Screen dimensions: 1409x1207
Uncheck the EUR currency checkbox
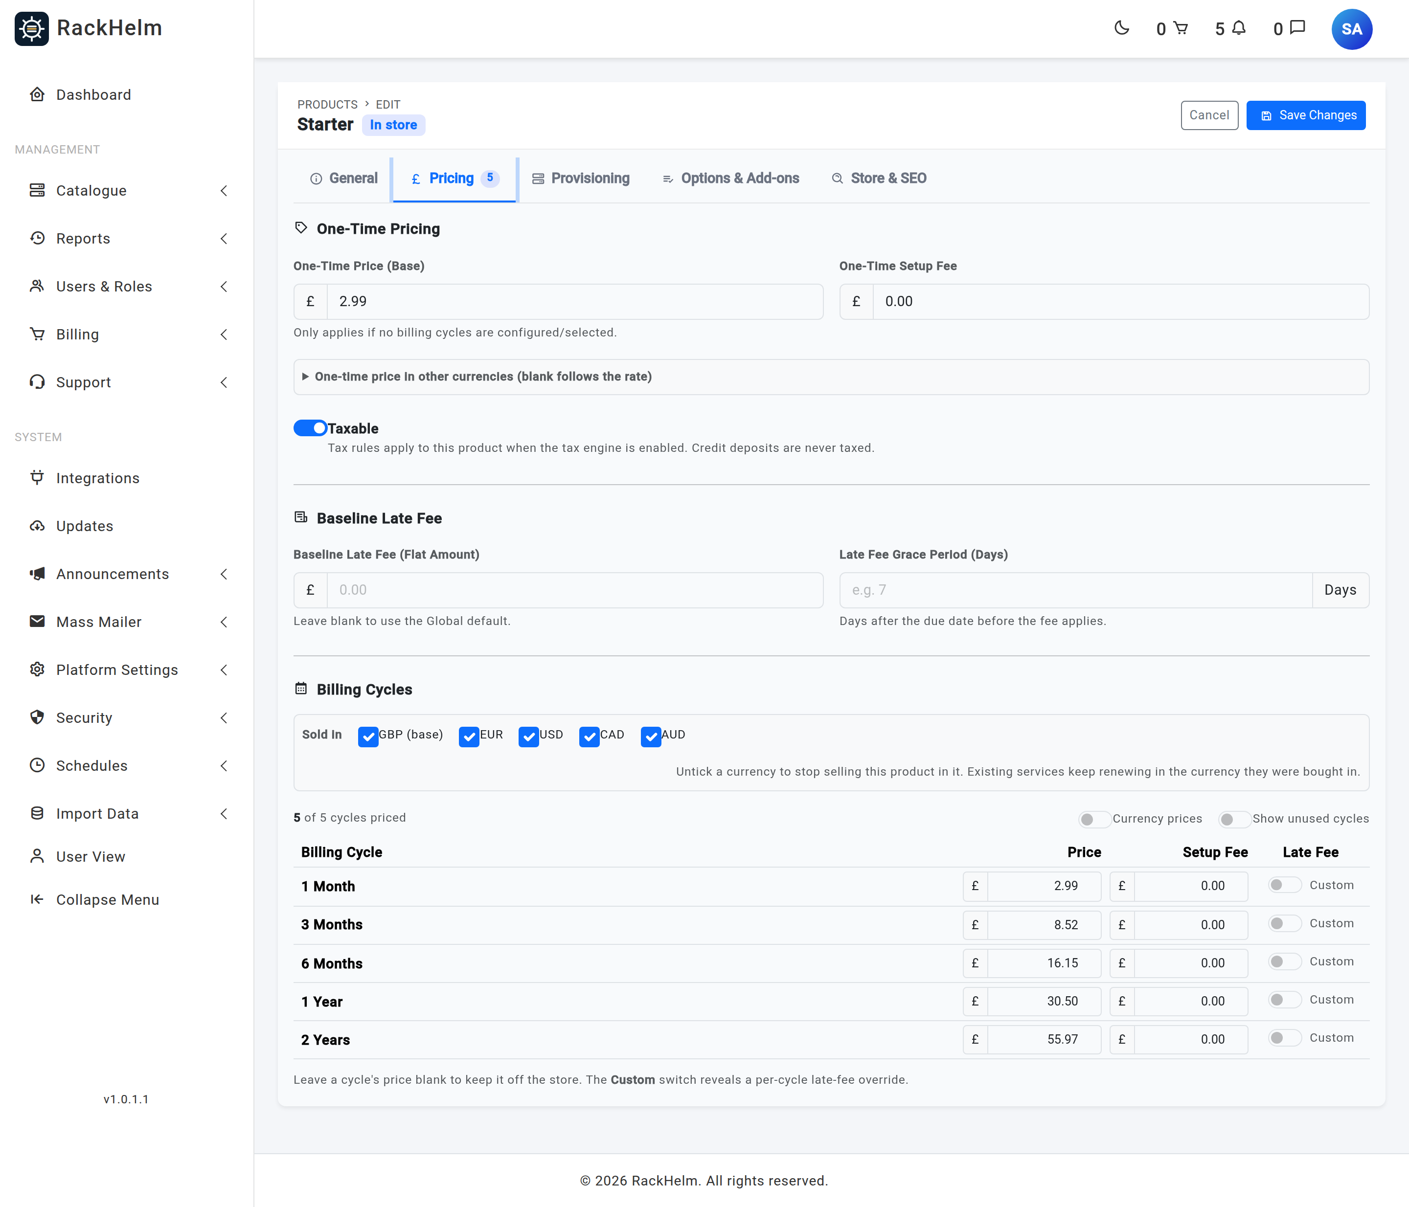pyautogui.click(x=469, y=736)
